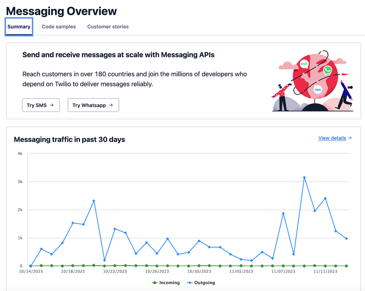This screenshot has width=365, height=291.
Task: Click the Messaging Overview page heading
Action: point(61,11)
